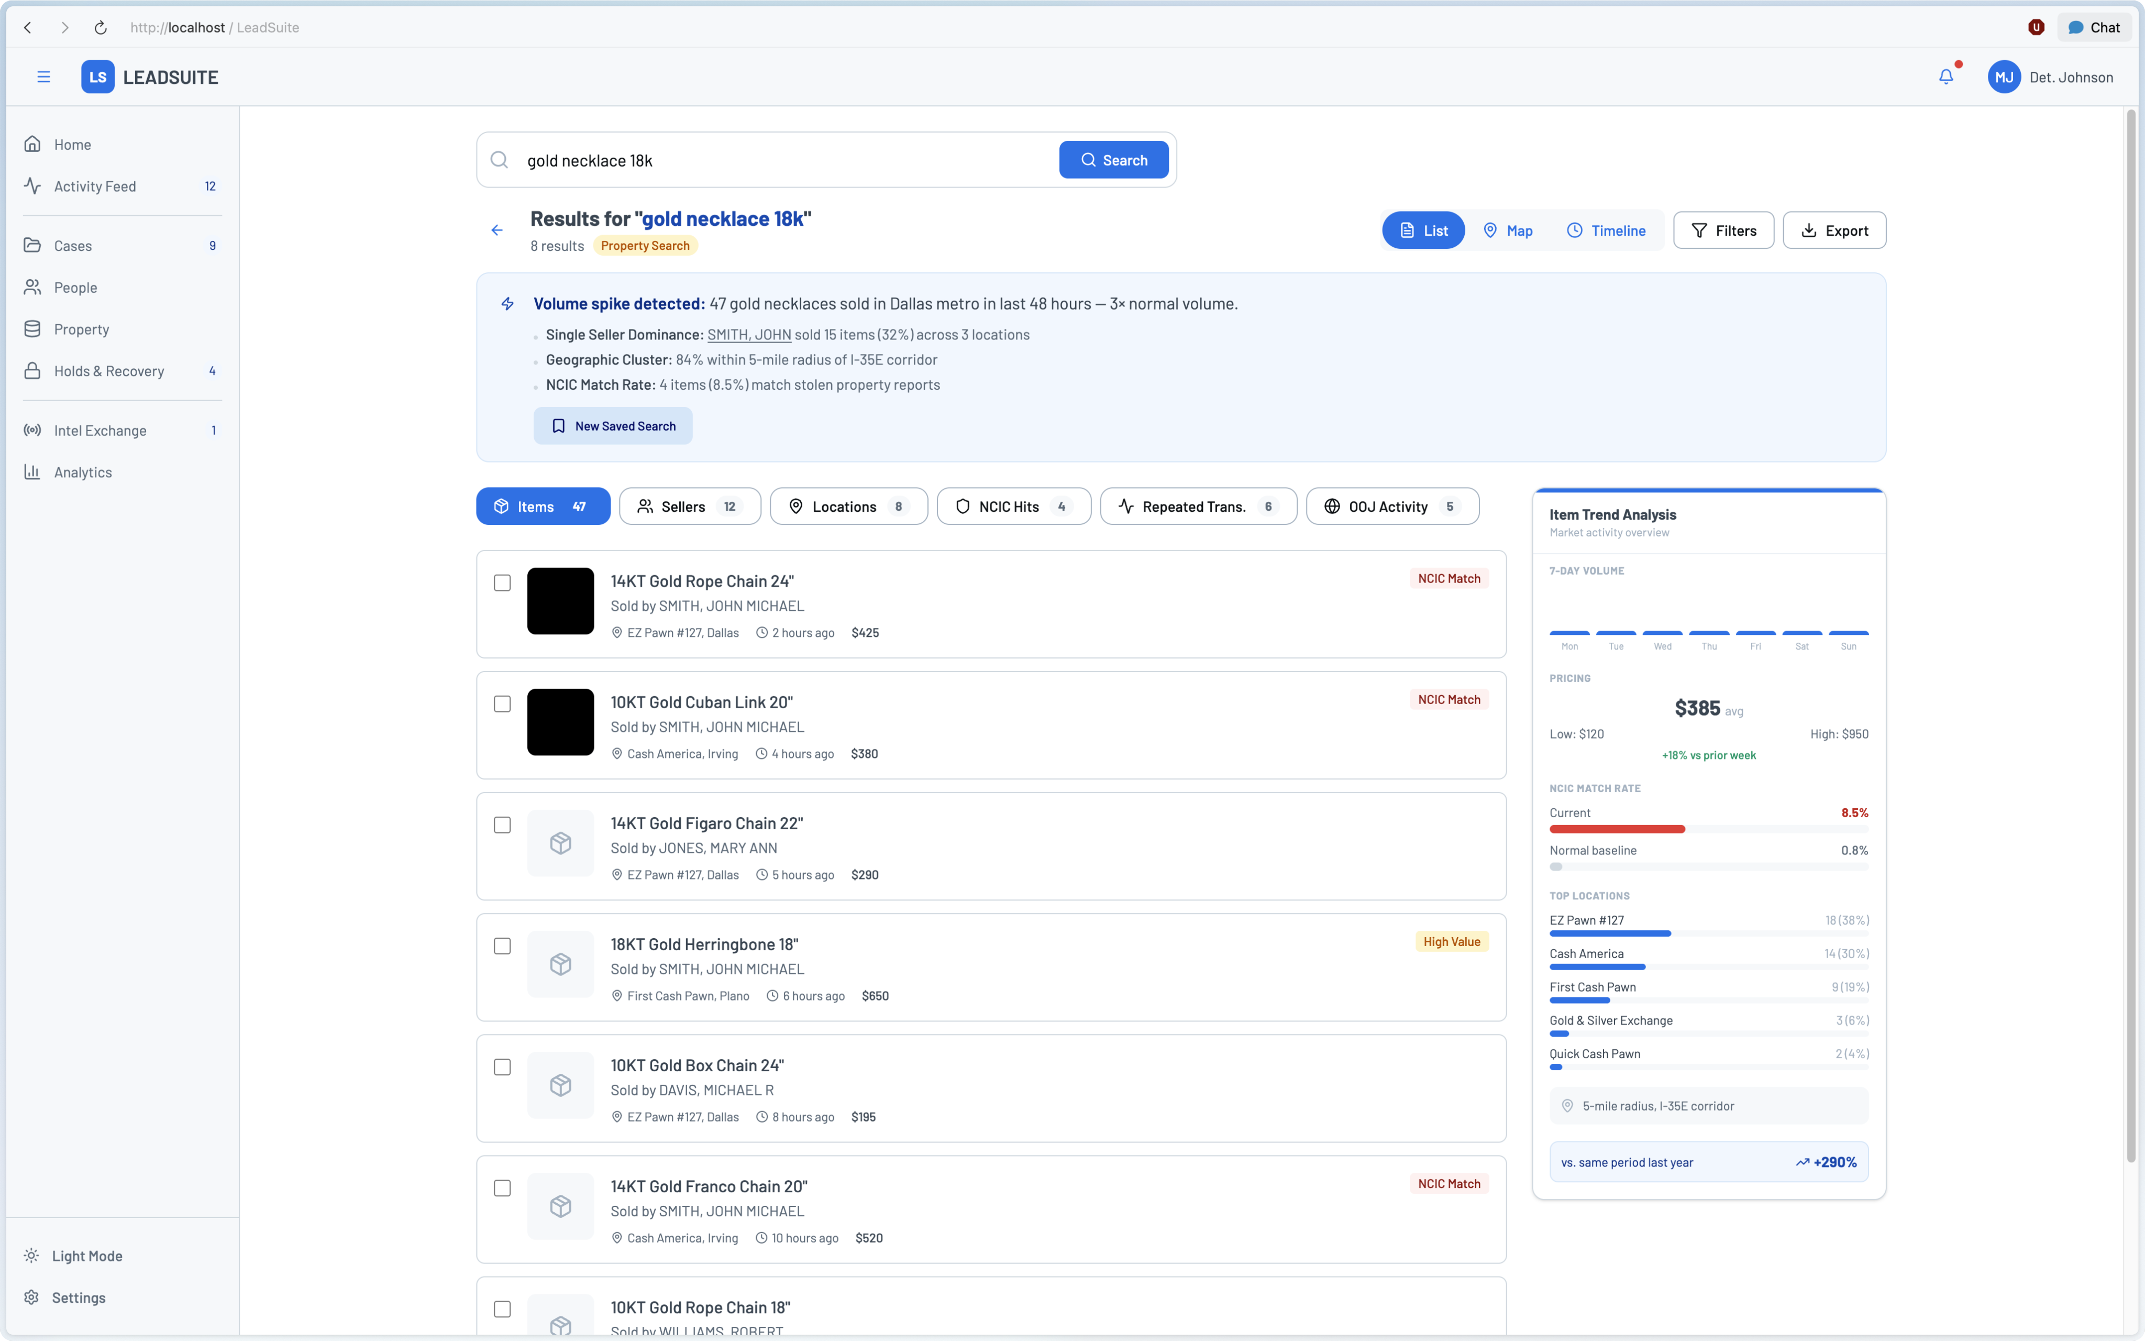Click the SMITH, JOHN seller link
Image resolution: width=2145 pixels, height=1341 pixels.
pos(748,334)
